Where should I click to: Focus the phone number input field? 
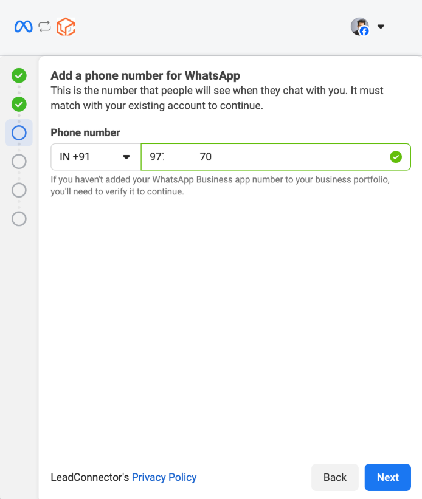[276, 157]
